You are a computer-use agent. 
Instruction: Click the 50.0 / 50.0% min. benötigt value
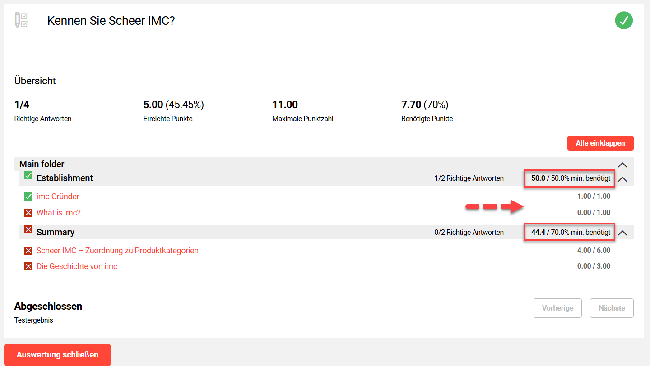571,178
